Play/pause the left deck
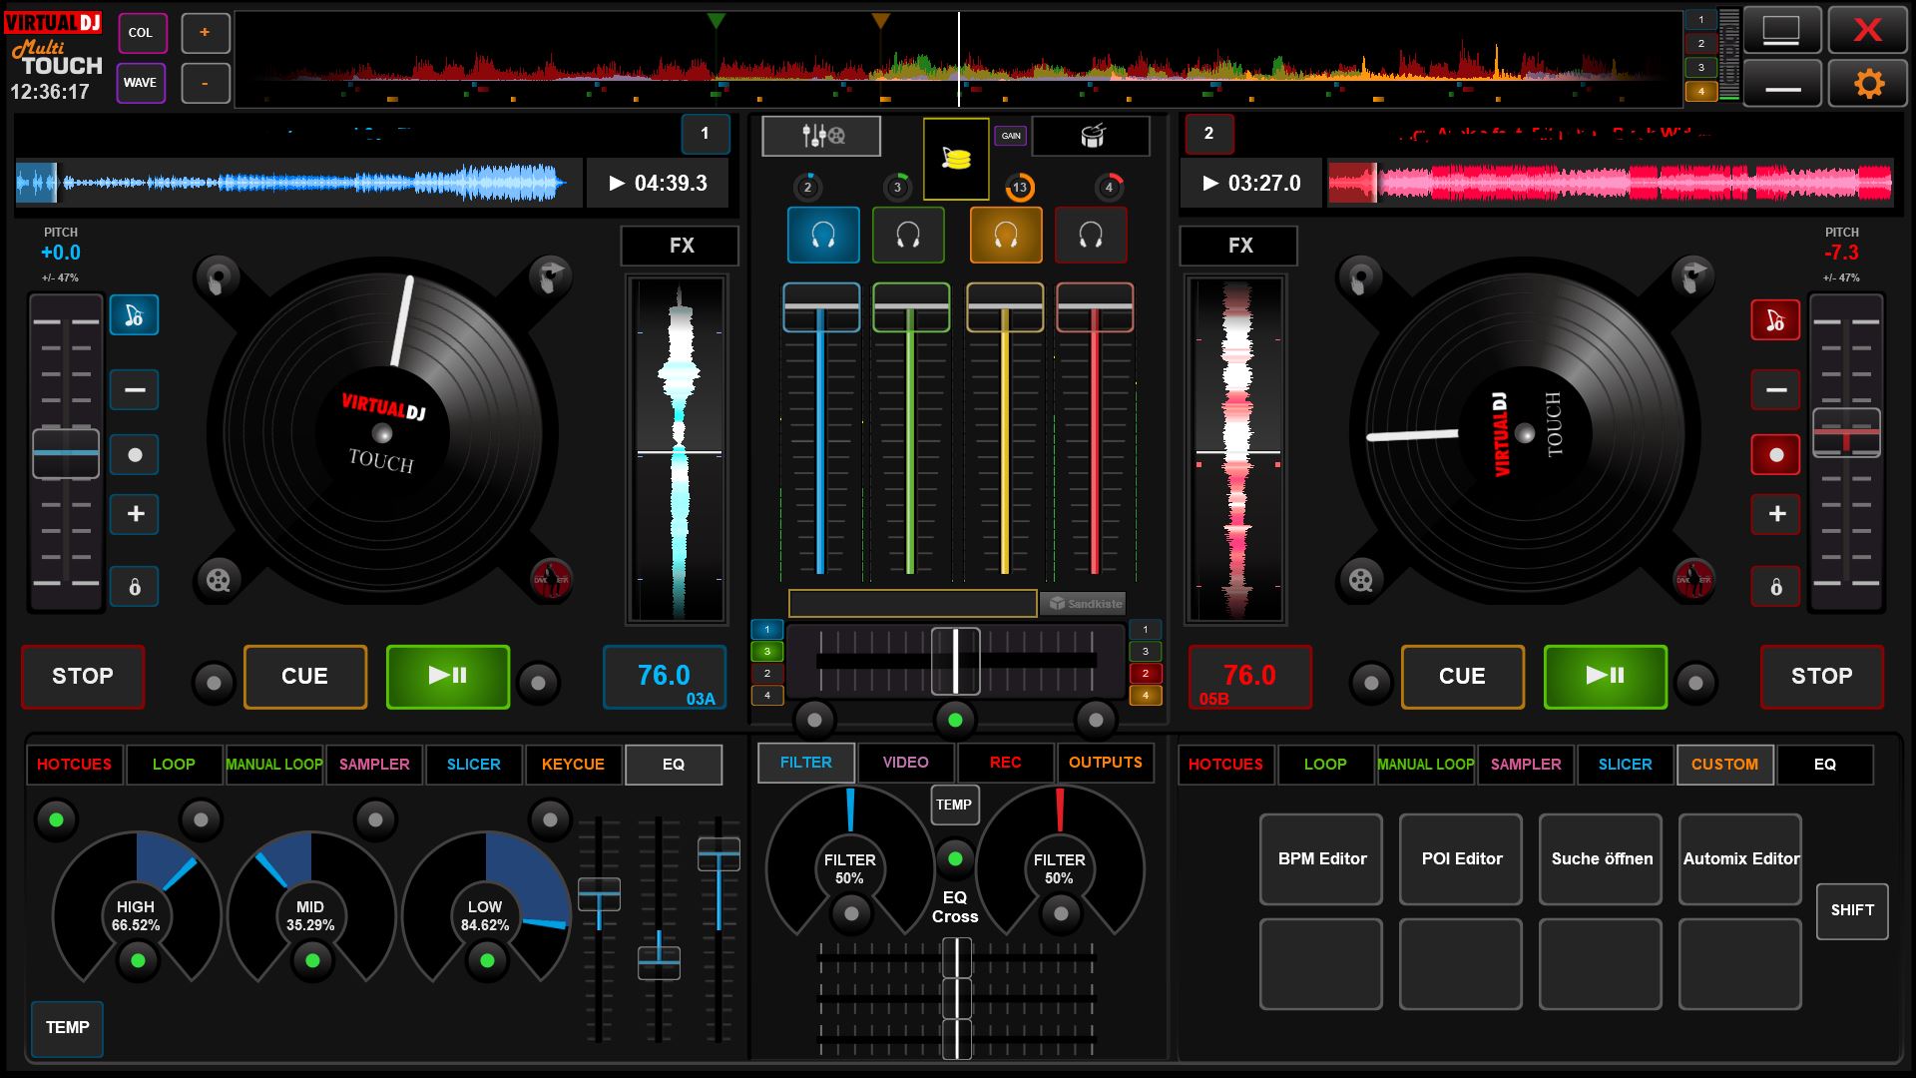1916x1078 pixels. click(448, 677)
